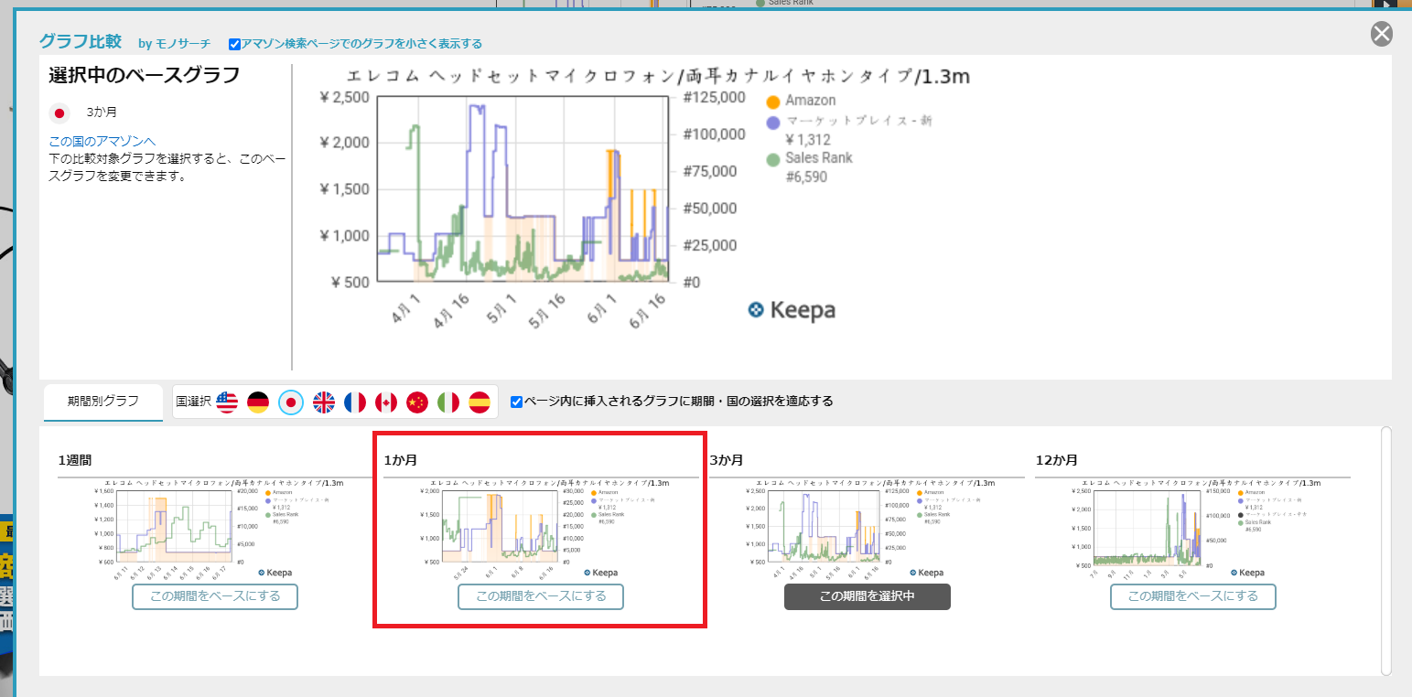Select the France flag
Image resolution: width=1412 pixels, height=697 pixels.
coord(355,402)
